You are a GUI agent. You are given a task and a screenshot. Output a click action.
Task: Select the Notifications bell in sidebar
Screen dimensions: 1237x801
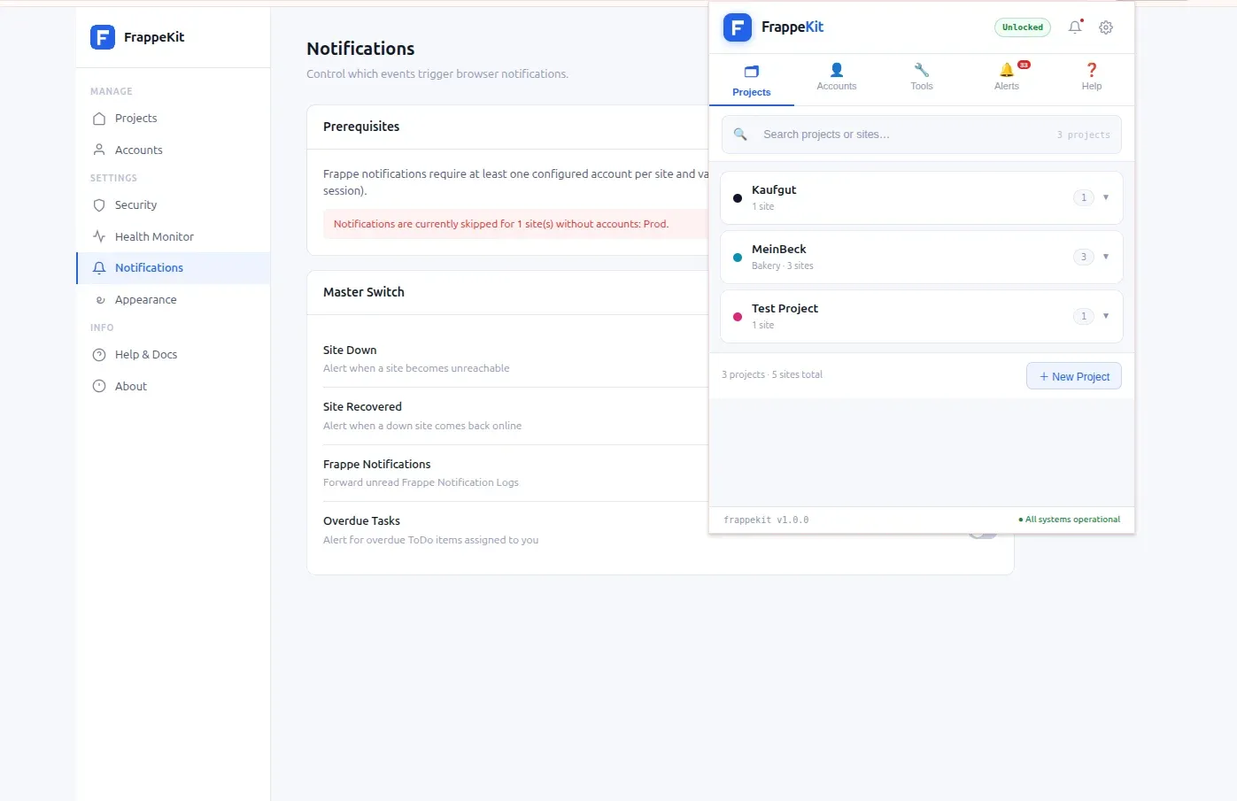click(99, 268)
